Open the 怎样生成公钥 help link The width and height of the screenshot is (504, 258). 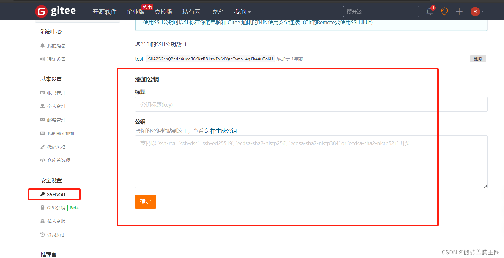click(221, 131)
